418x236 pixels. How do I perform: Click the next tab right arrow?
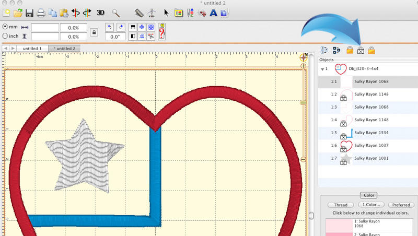[13, 48]
